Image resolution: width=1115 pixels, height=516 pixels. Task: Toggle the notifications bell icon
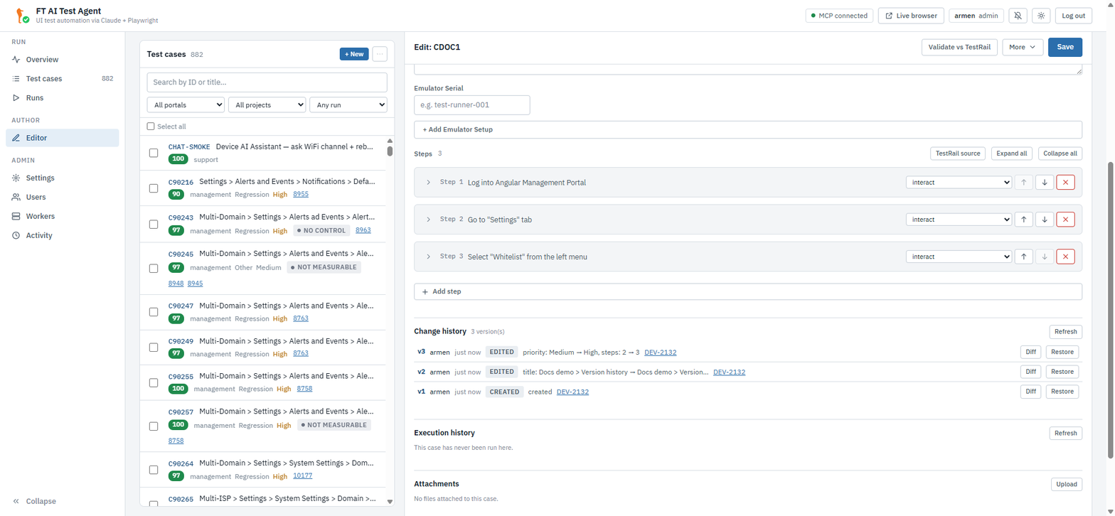coord(1018,16)
